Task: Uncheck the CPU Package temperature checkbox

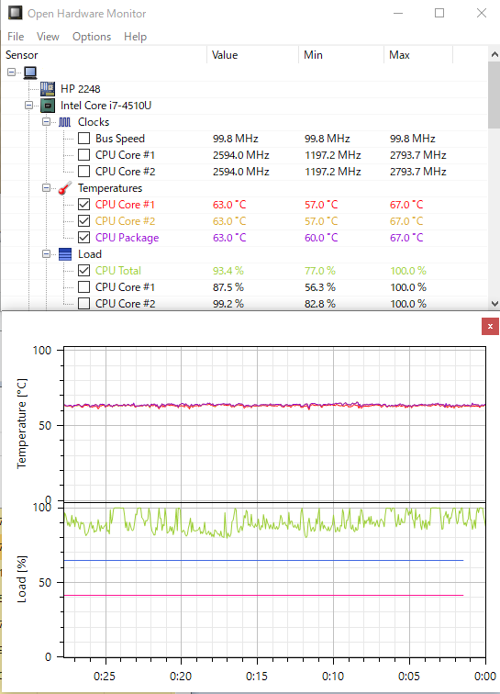Action: [83, 237]
